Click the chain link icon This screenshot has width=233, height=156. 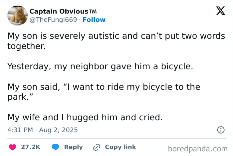click(97, 147)
